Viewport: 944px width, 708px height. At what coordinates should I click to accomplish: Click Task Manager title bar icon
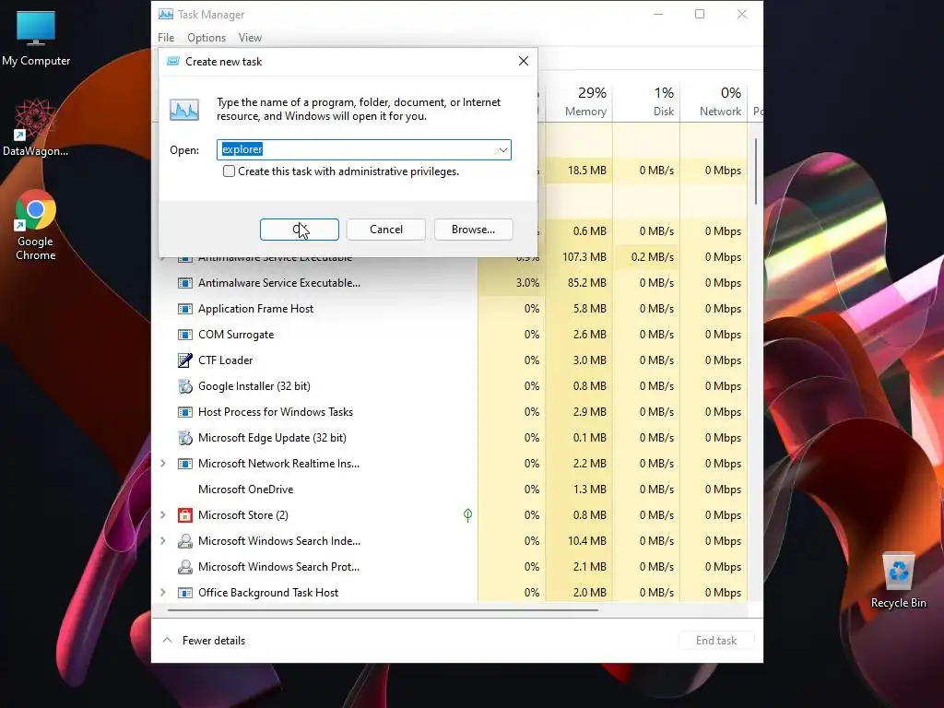coord(166,14)
